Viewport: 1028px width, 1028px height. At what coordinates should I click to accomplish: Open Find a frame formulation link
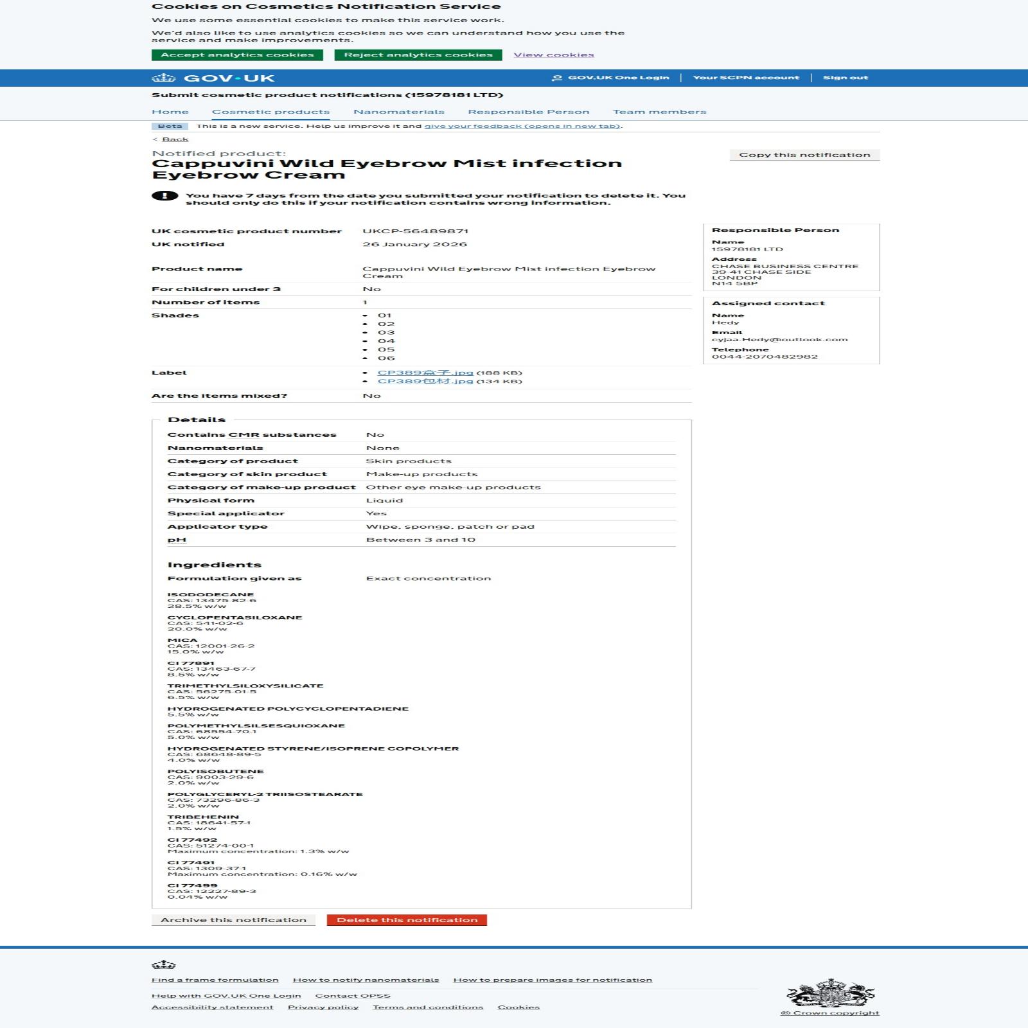215,980
